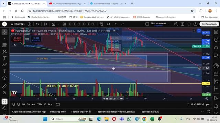Select the trend line drawing tool

(x=4, y=39)
